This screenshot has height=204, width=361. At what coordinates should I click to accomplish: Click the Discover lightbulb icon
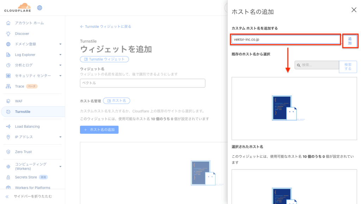tap(8, 34)
